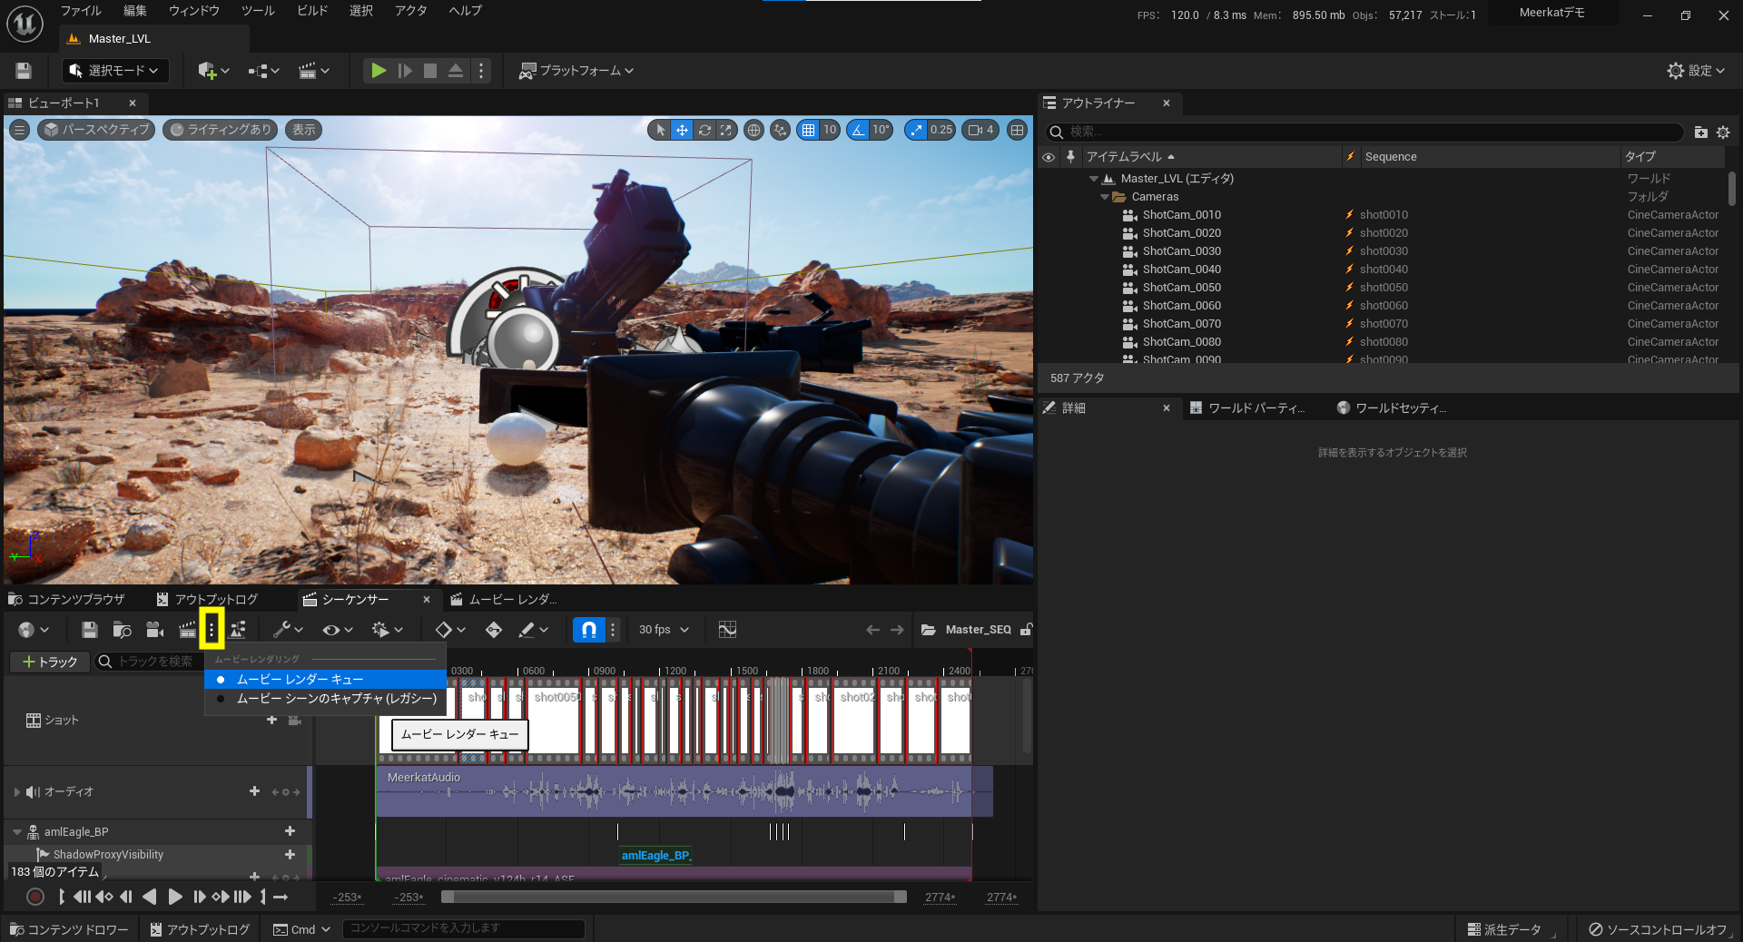Image resolution: width=1743 pixels, height=942 pixels.
Task: Click the +Track button in Sequencer
Action: (49, 662)
